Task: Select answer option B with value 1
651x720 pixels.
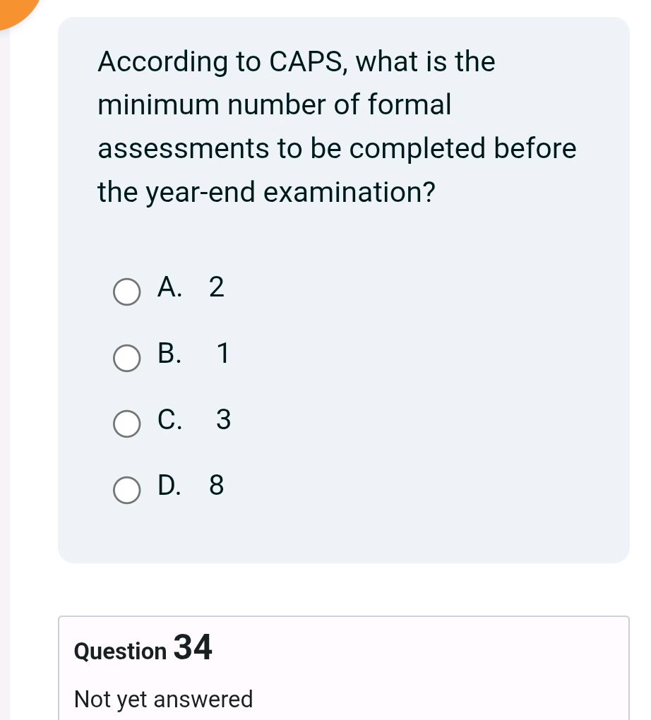Action: pos(126,359)
